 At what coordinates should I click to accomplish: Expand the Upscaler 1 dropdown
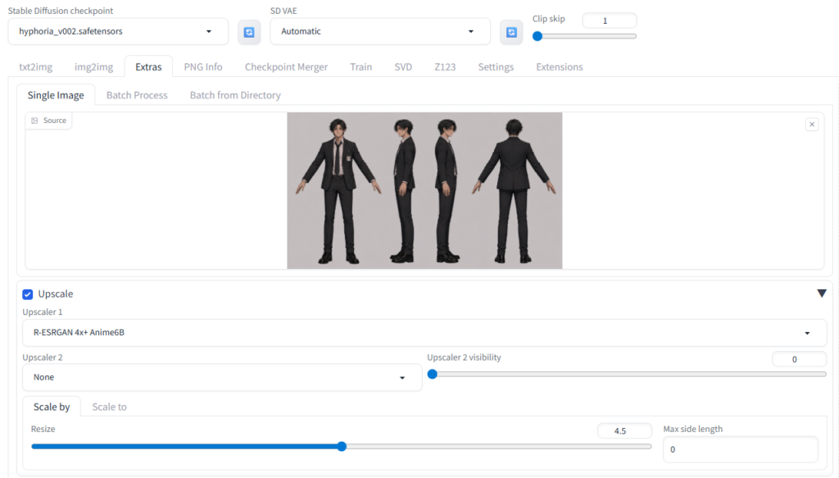click(x=424, y=333)
